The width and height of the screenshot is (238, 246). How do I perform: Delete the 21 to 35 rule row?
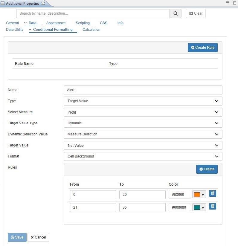212,206
